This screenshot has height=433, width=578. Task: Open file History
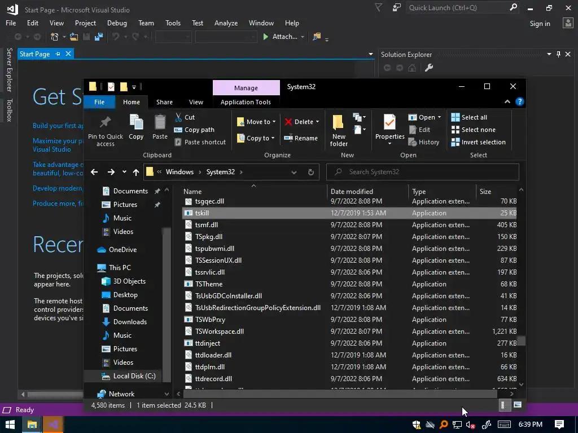tap(424, 142)
